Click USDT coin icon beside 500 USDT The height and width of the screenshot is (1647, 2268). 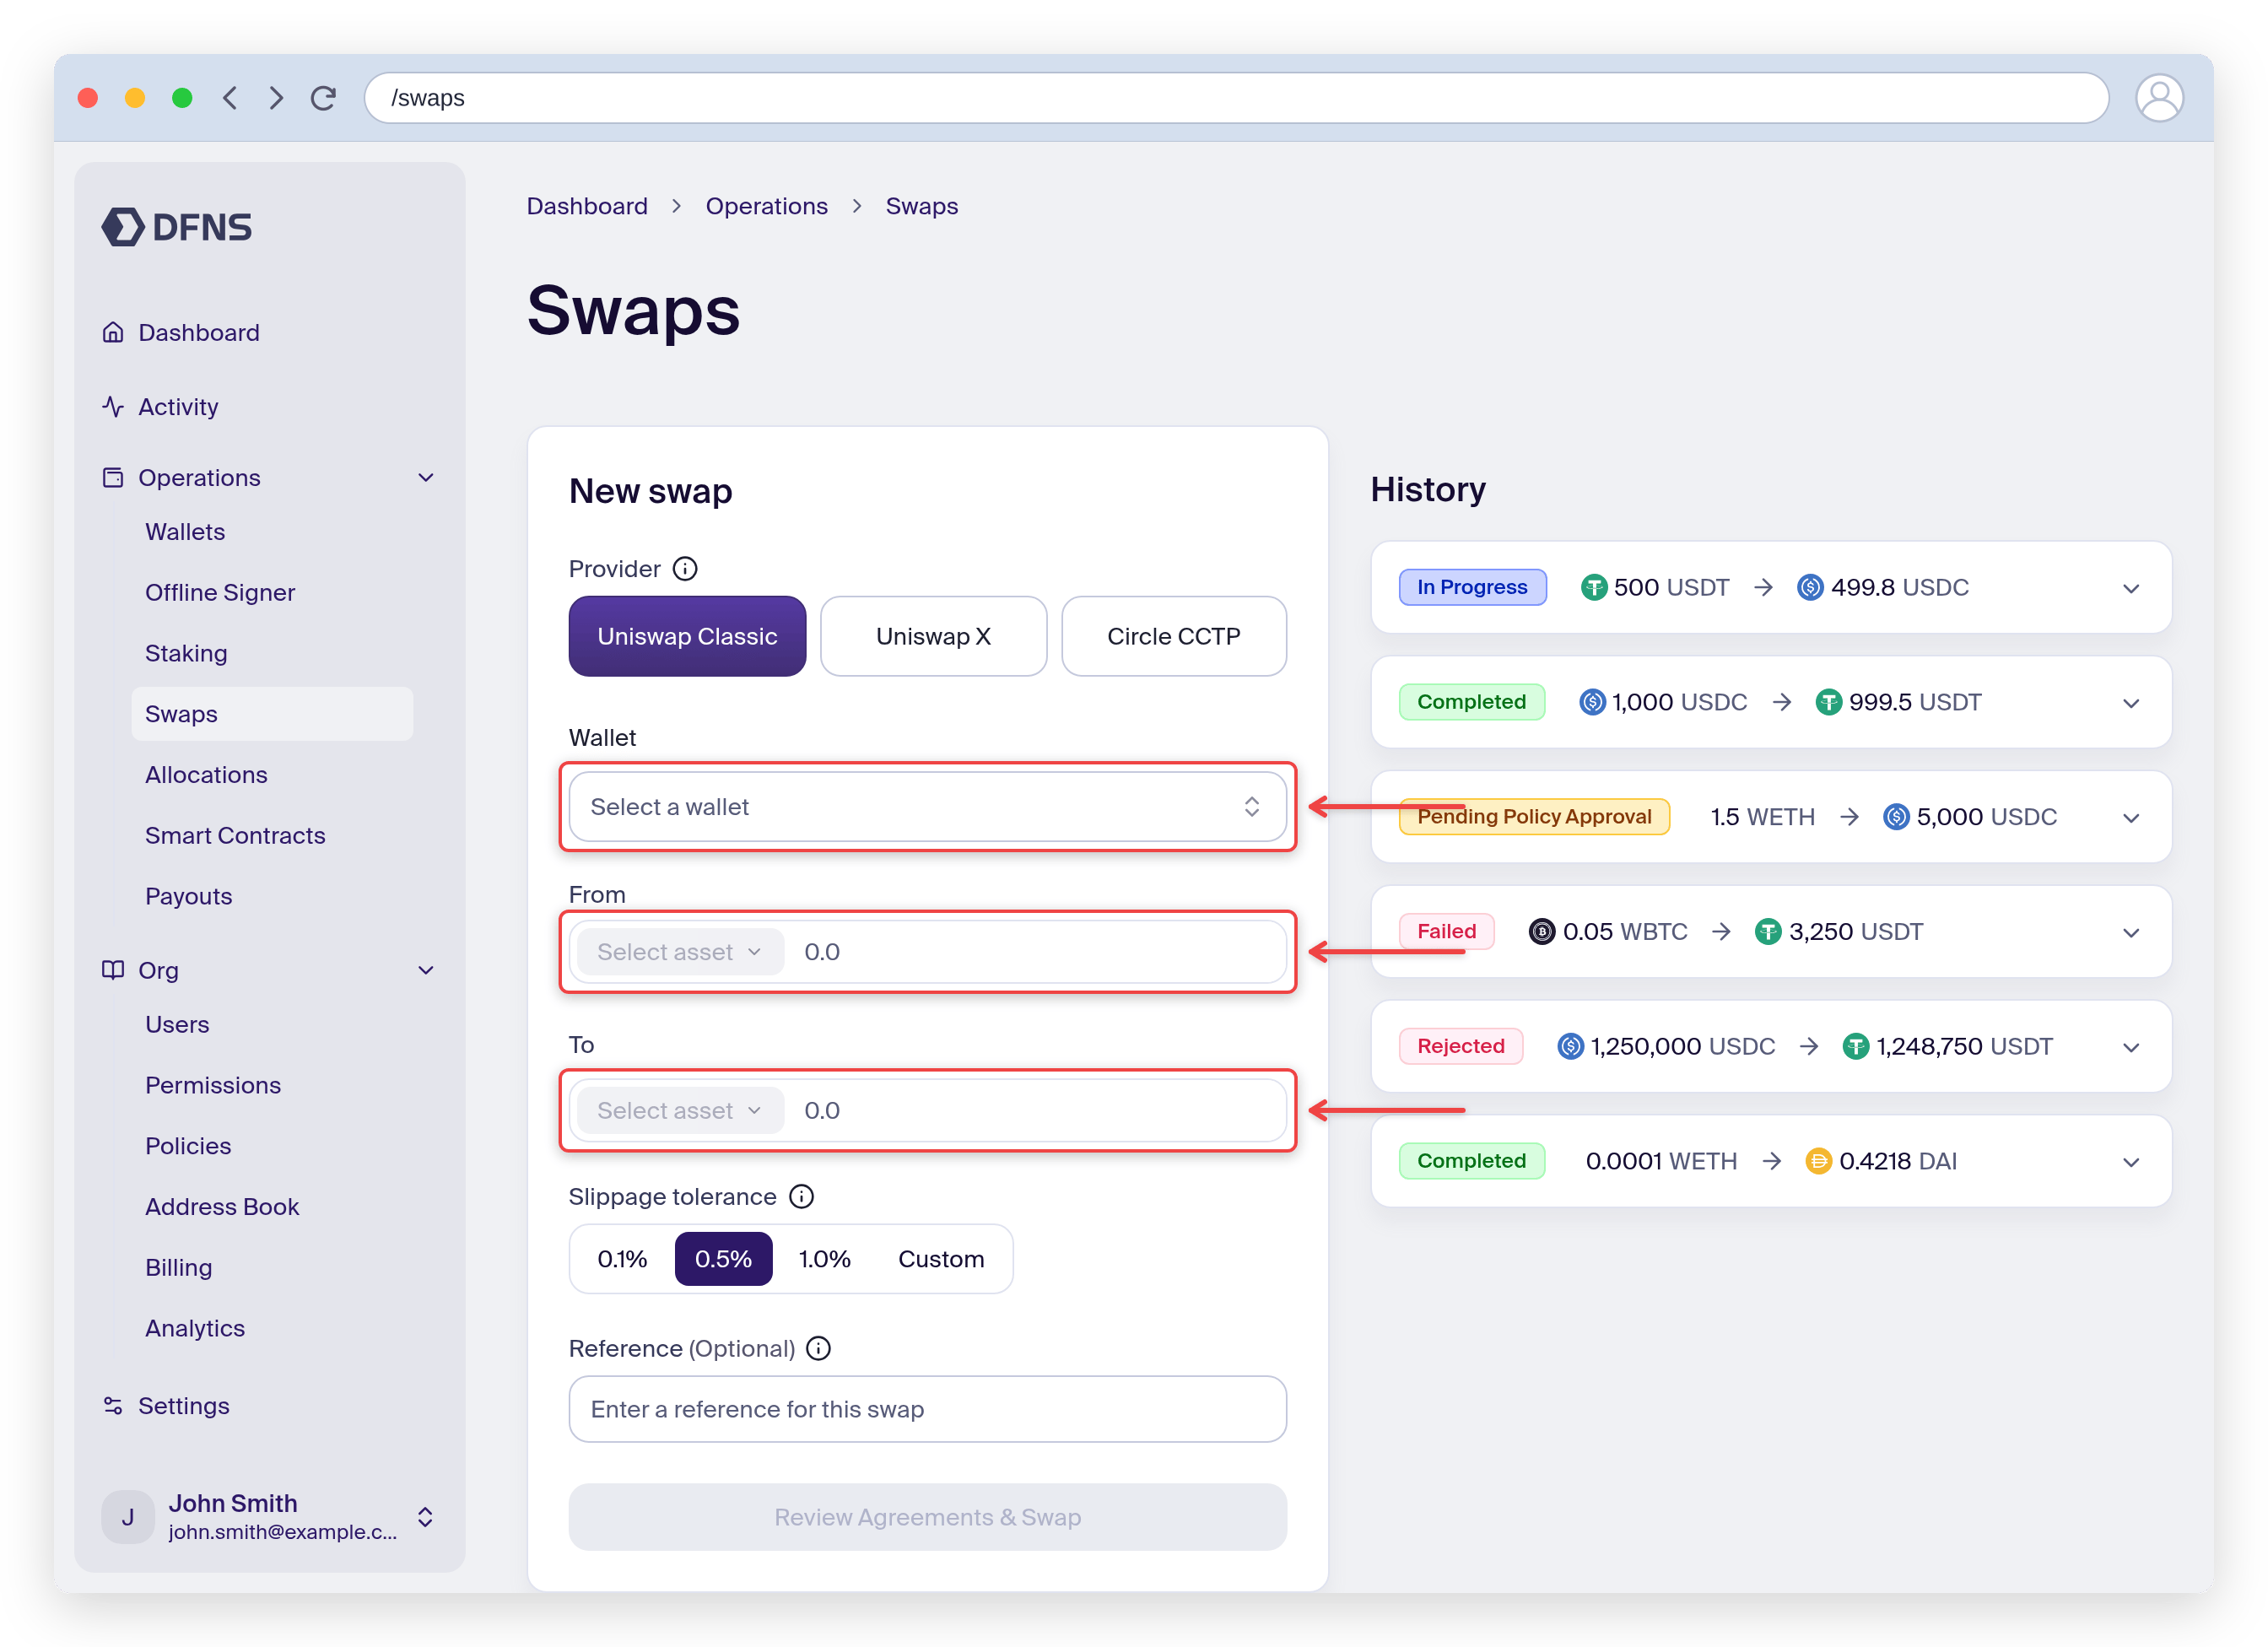(1594, 588)
